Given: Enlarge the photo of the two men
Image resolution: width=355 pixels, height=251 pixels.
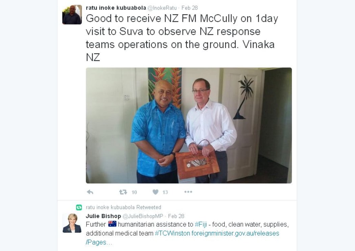Looking at the screenshot, I should 189,126.
